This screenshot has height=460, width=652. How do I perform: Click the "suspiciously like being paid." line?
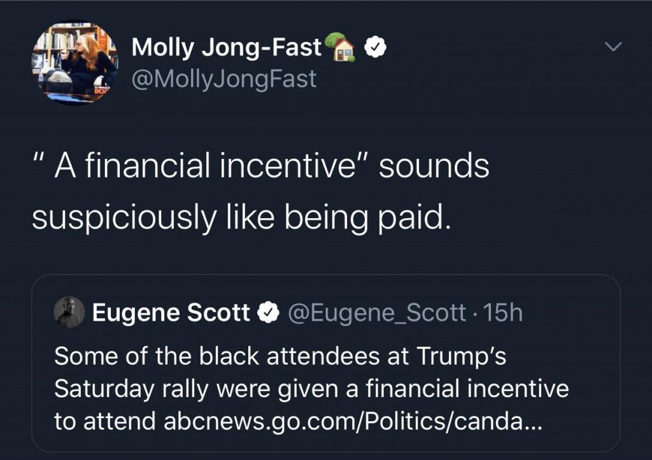click(x=241, y=217)
